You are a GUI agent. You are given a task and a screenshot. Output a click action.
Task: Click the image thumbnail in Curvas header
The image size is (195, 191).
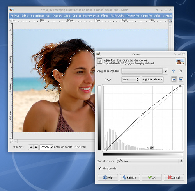[x=180, y=62]
